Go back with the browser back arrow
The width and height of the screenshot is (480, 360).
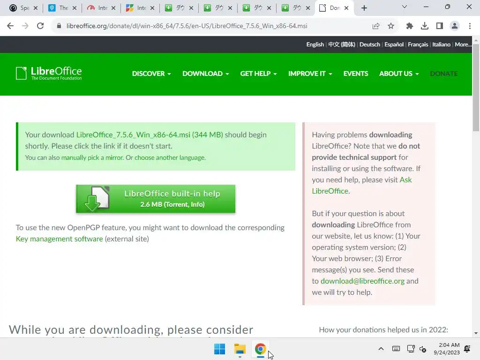tap(10, 26)
